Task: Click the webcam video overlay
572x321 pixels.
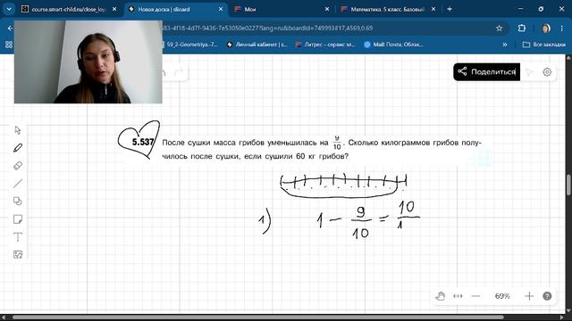Action: 88,62
